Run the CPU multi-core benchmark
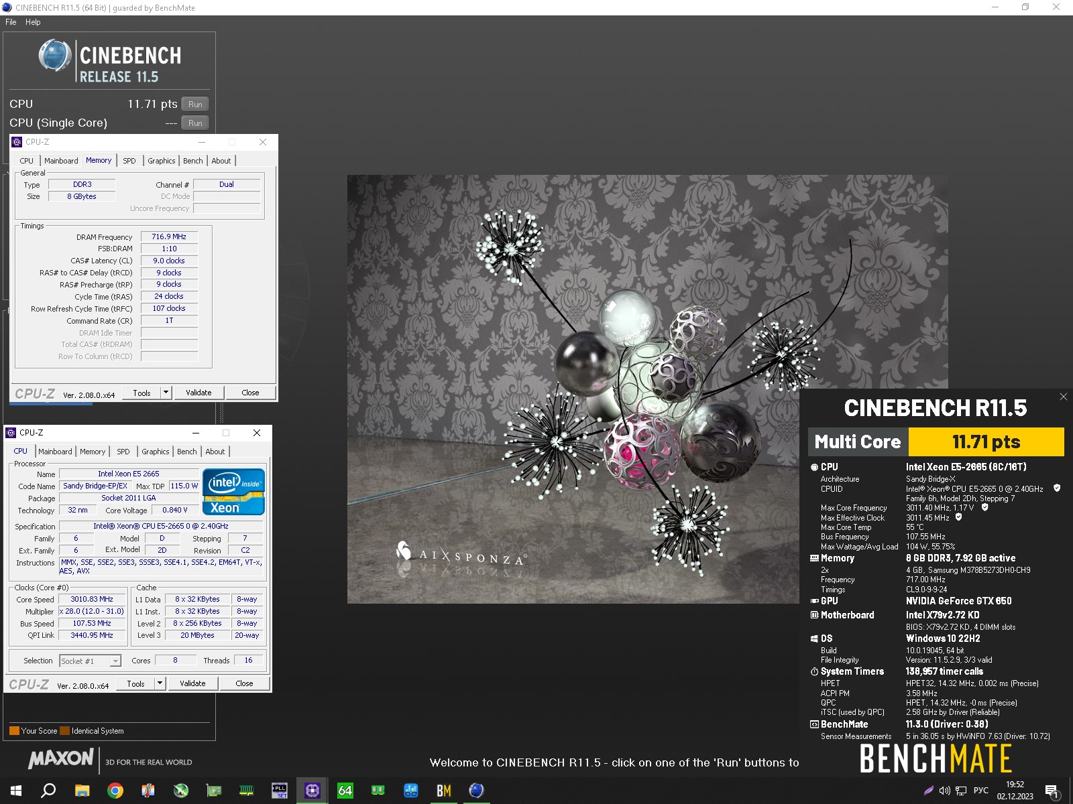 (195, 105)
